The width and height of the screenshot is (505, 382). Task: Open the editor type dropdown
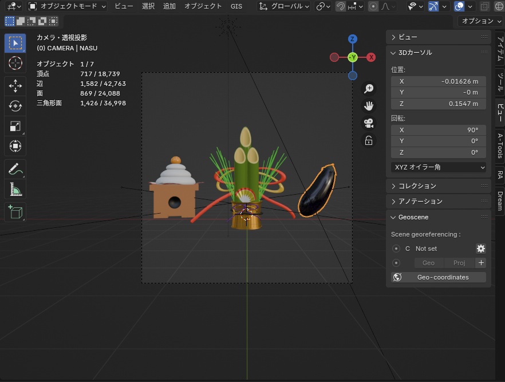(14, 6)
